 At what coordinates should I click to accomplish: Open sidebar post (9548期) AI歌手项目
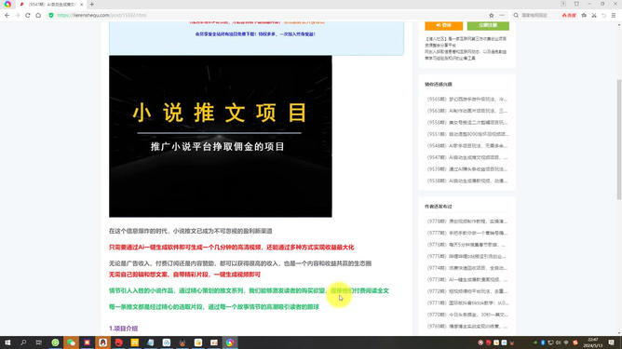point(466,145)
